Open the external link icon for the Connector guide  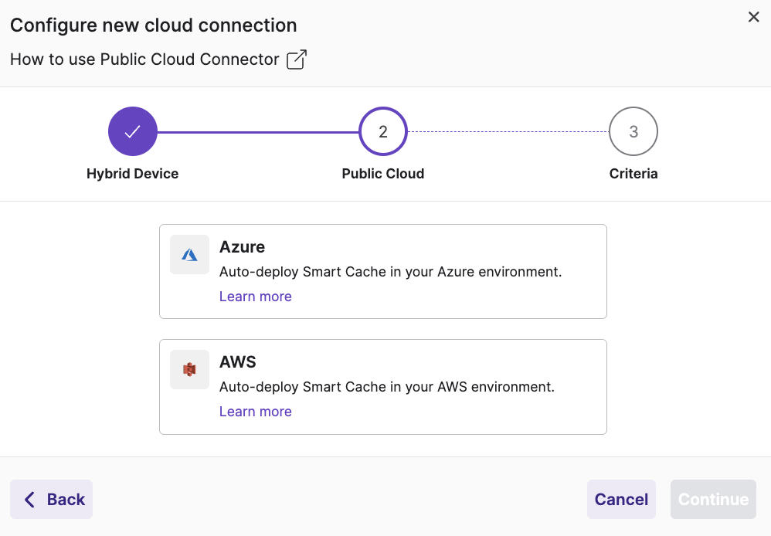point(297,59)
